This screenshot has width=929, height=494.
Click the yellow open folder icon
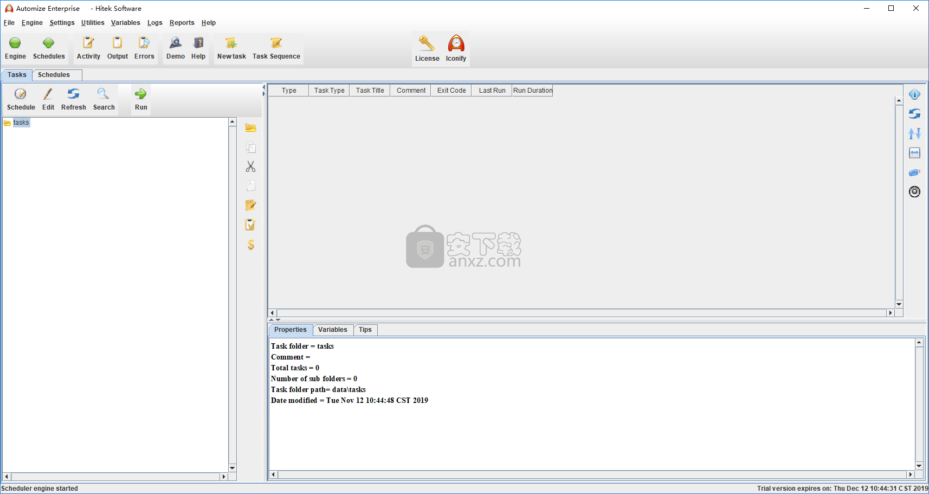(x=250, y=128)
